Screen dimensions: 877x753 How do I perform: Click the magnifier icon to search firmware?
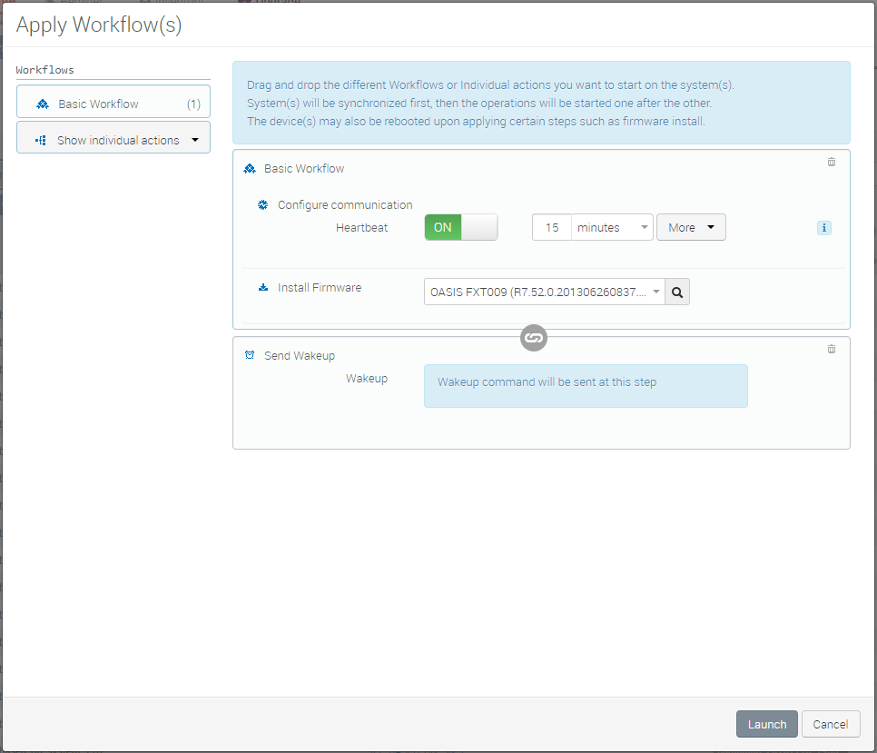tap(677, 292)
